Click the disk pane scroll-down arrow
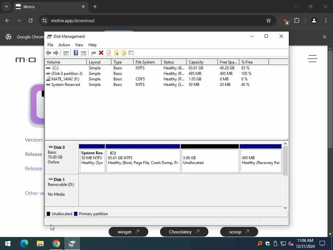The width and height of the screenshot is (333, 250). point(285,208)
